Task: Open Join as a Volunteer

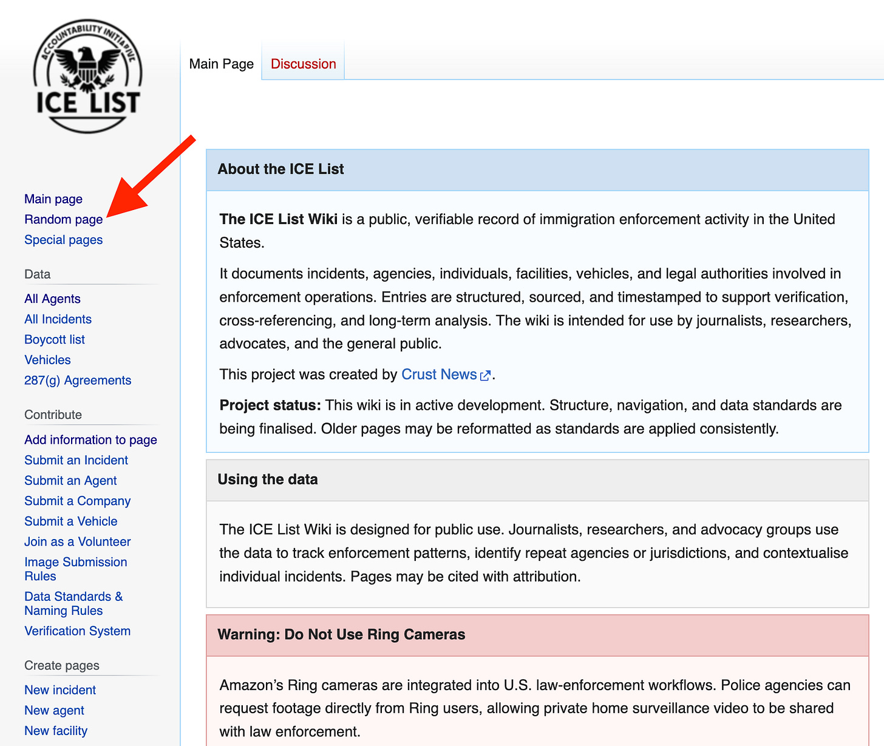Action: (x=78, y=541)
